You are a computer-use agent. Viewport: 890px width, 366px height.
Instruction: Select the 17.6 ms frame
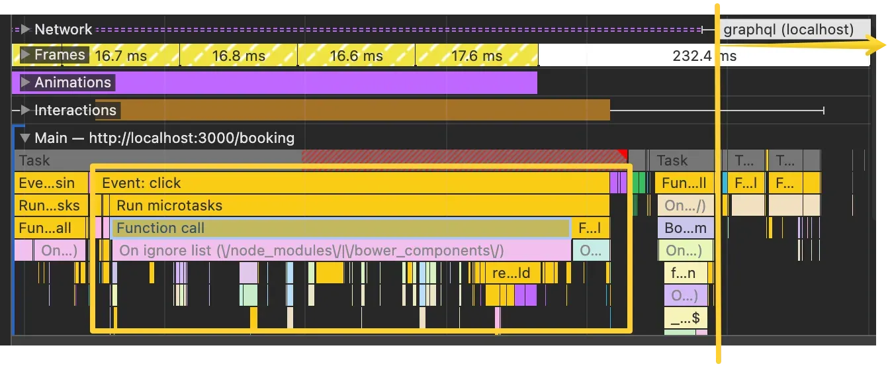[x=476, y=56]
